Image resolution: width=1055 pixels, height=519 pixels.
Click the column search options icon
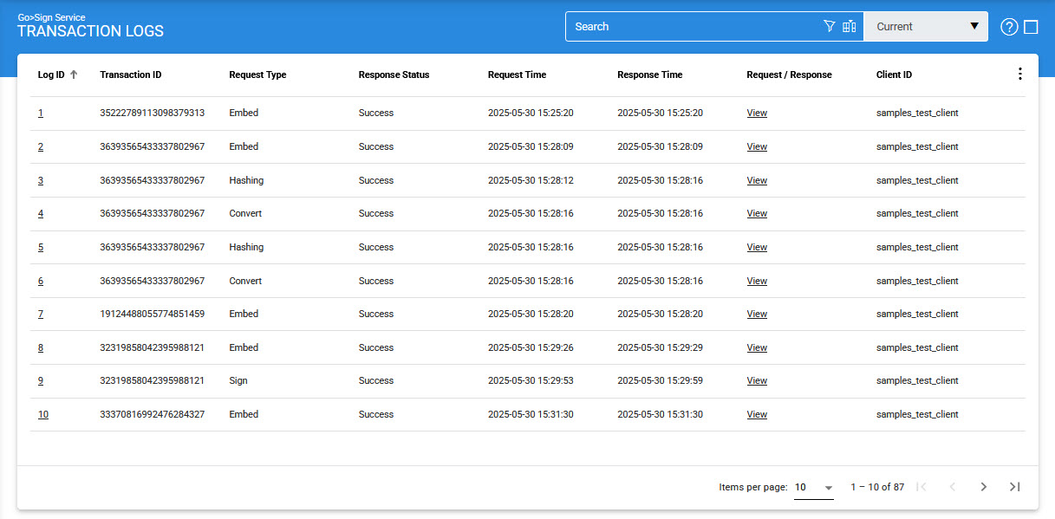(x=850, y=26)
